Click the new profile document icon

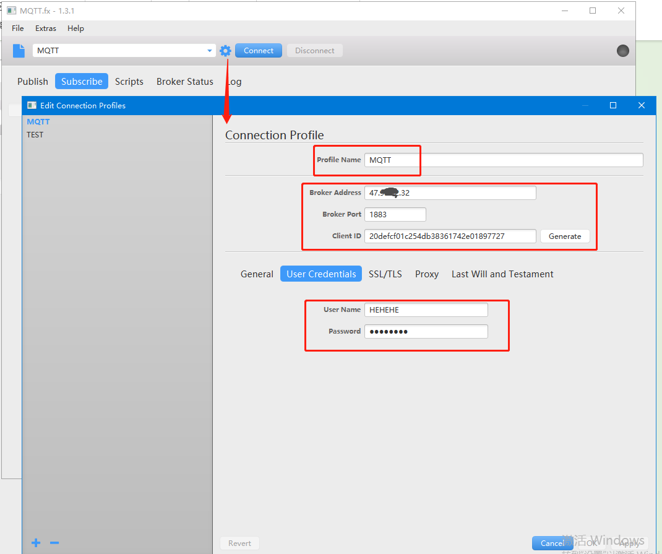pos(19,51)
